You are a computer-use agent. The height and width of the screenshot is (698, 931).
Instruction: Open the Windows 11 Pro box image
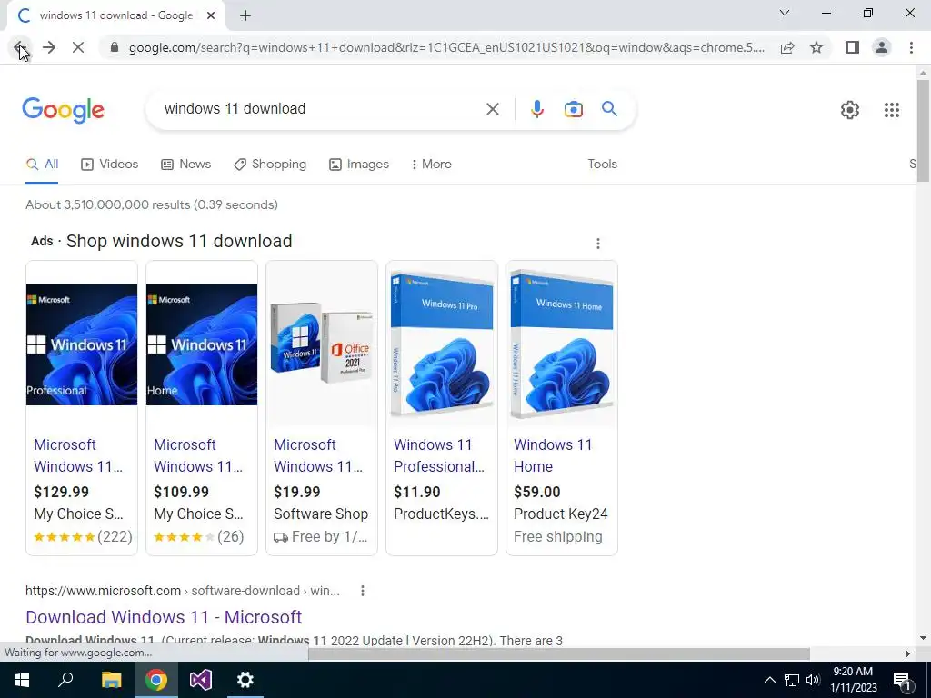tap(442, 344)
